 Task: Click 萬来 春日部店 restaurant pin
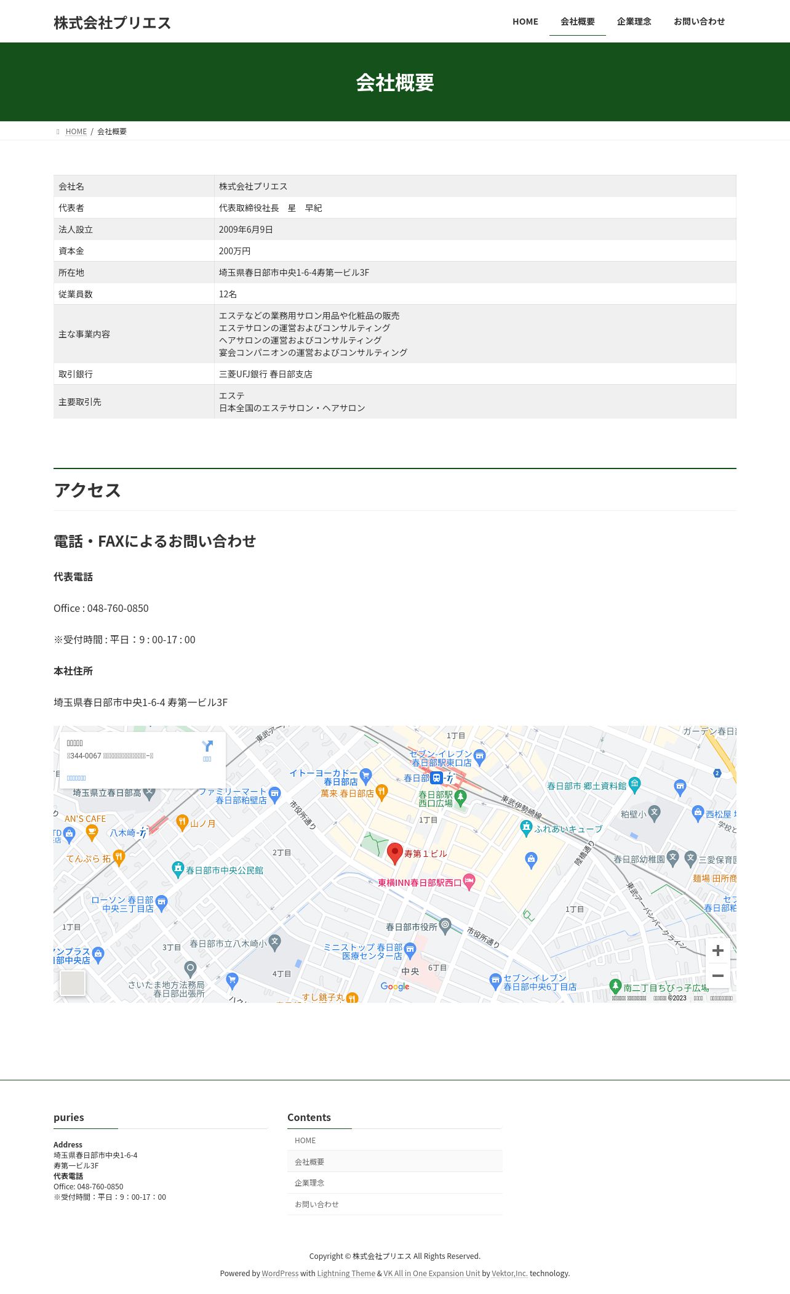tap(381, 793)
